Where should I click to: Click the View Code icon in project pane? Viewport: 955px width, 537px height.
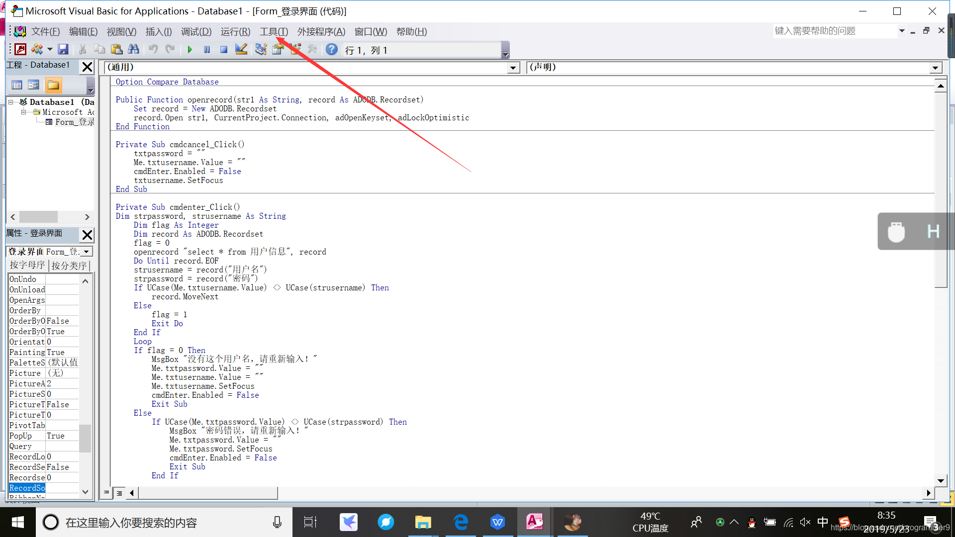[x=17, y=85]
